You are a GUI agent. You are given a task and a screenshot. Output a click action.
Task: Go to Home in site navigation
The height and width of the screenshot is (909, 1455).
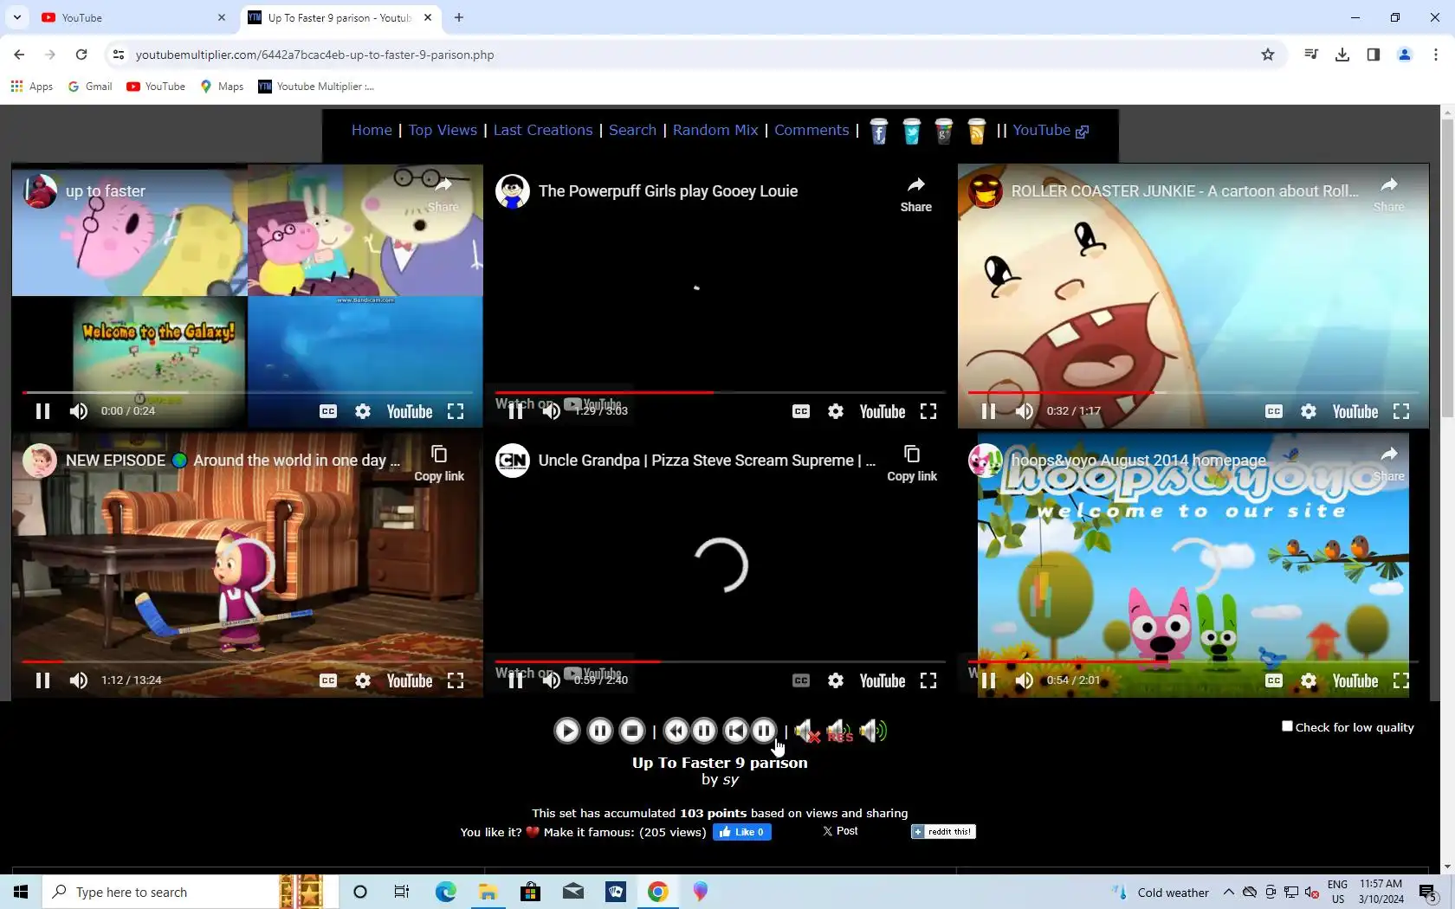[x=372, y=130]
